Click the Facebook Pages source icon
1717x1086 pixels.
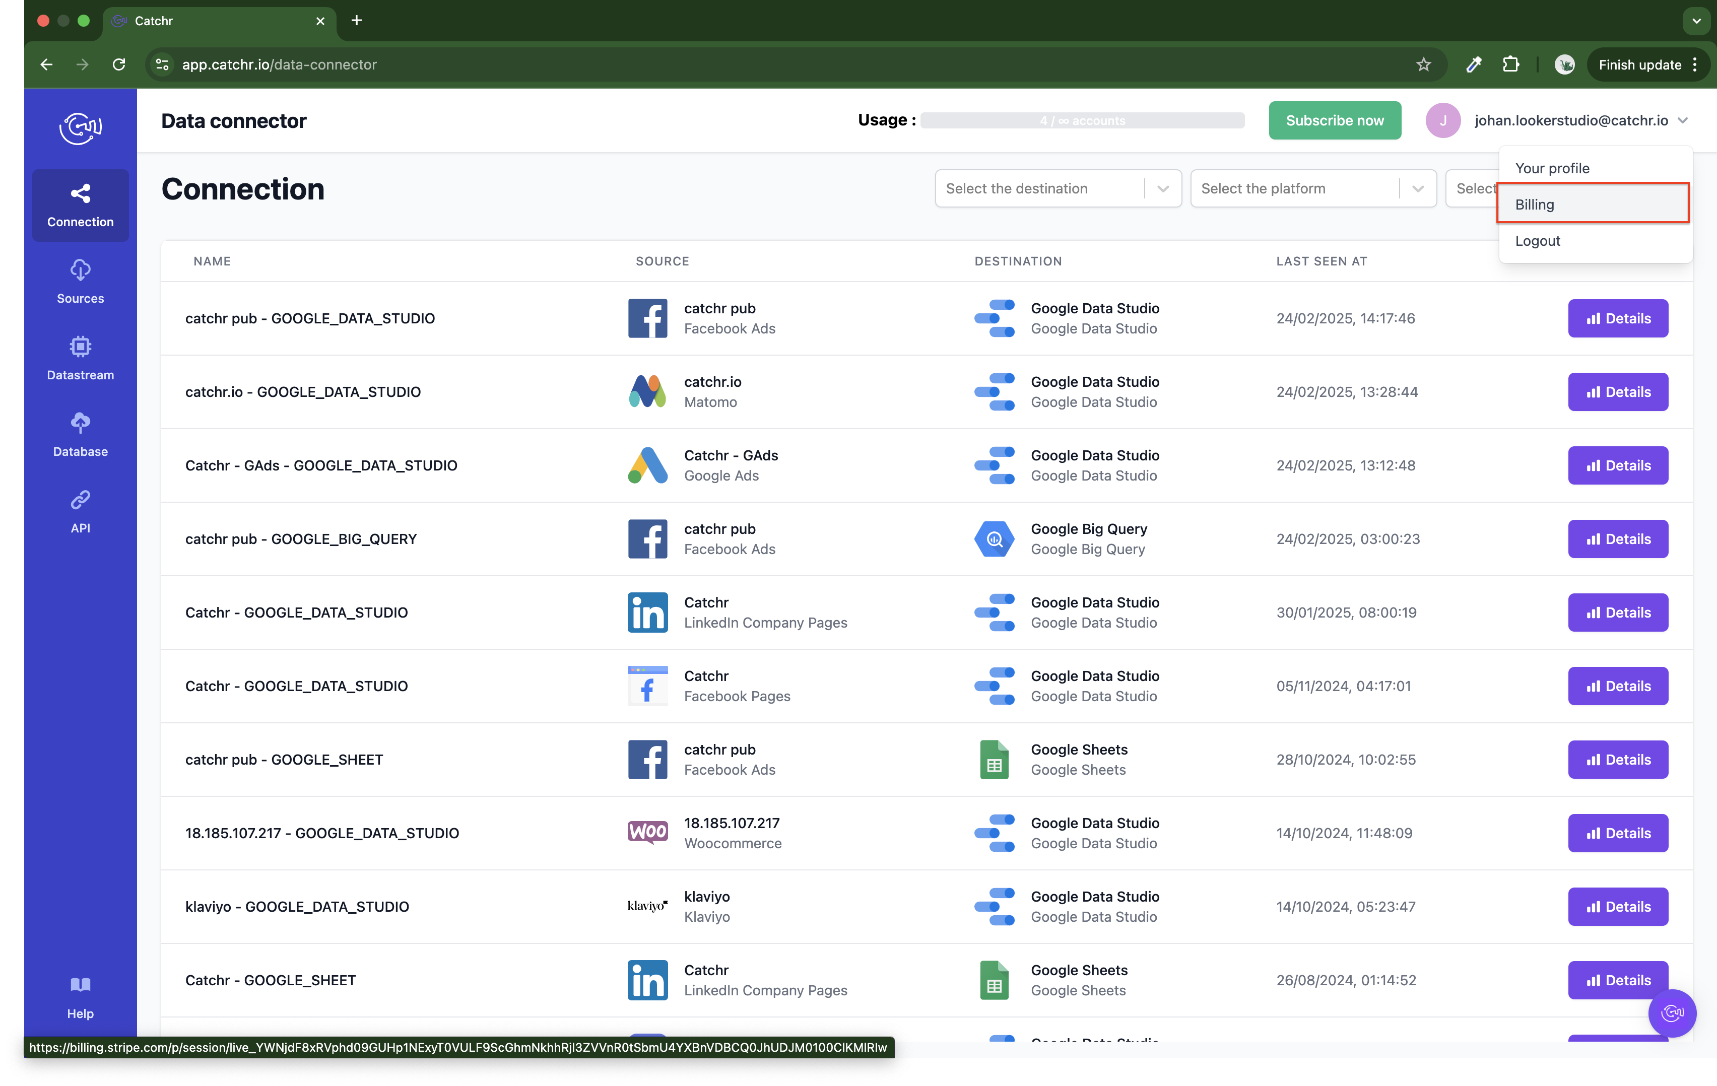pos(647,685)
